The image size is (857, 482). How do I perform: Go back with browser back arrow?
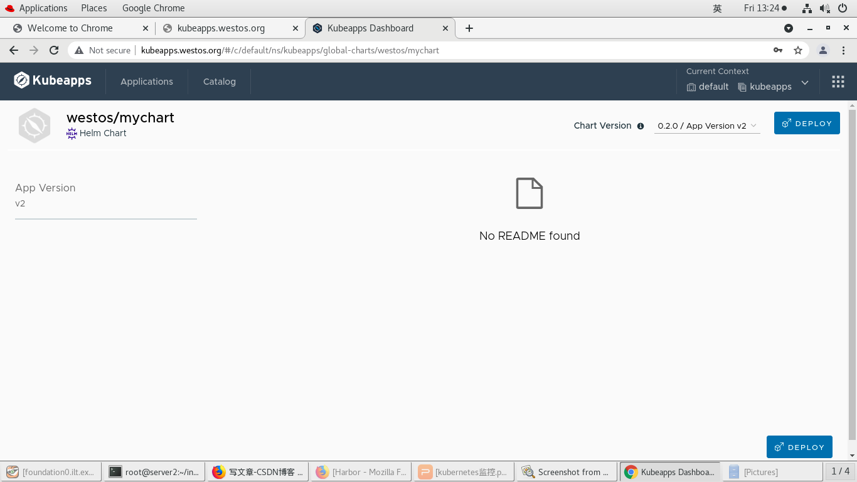pyautogui.click(x=14, y=50)
